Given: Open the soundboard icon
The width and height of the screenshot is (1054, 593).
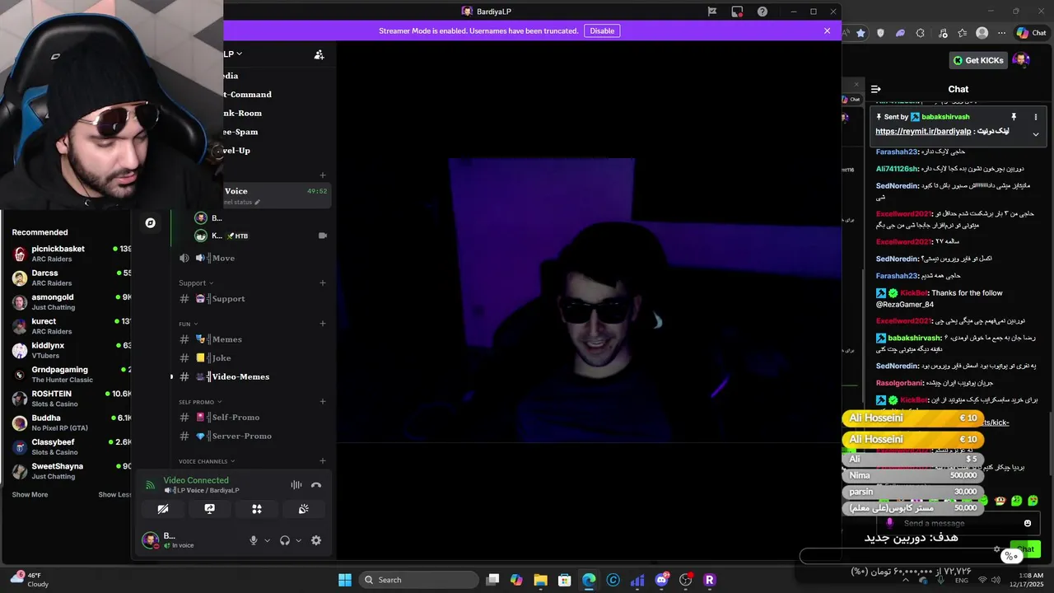Looking at the screenshot, I should pyautogui.click(x=304, y=509).
